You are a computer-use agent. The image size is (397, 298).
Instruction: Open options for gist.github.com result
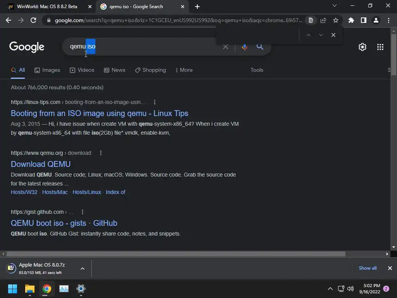click(x=83, y=212)
